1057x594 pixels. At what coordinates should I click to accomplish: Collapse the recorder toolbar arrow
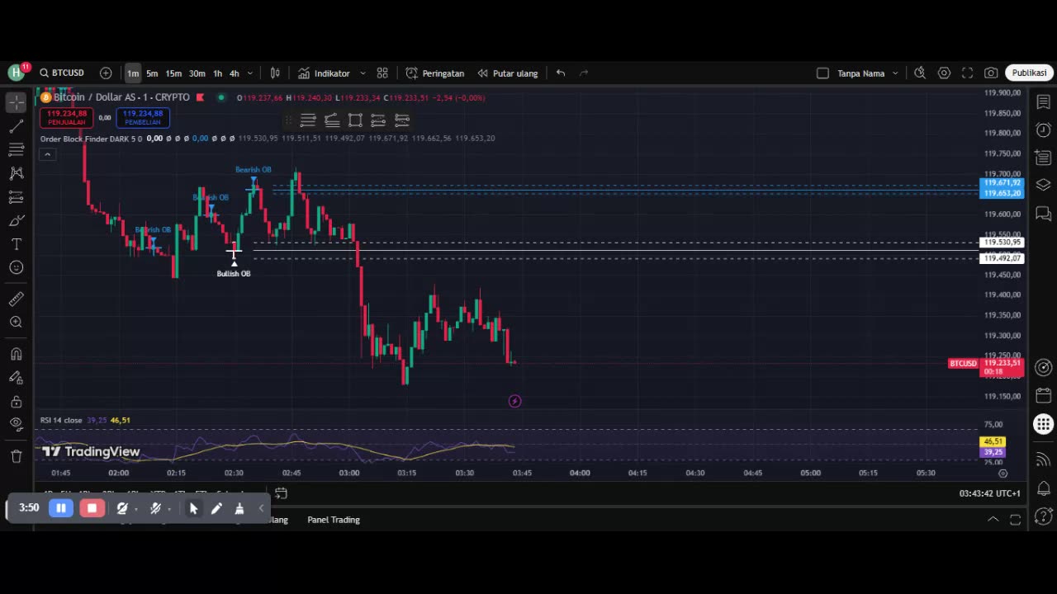point(262,508)
